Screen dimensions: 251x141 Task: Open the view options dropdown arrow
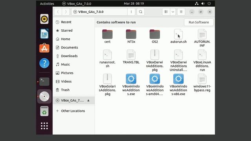(173, 12)
